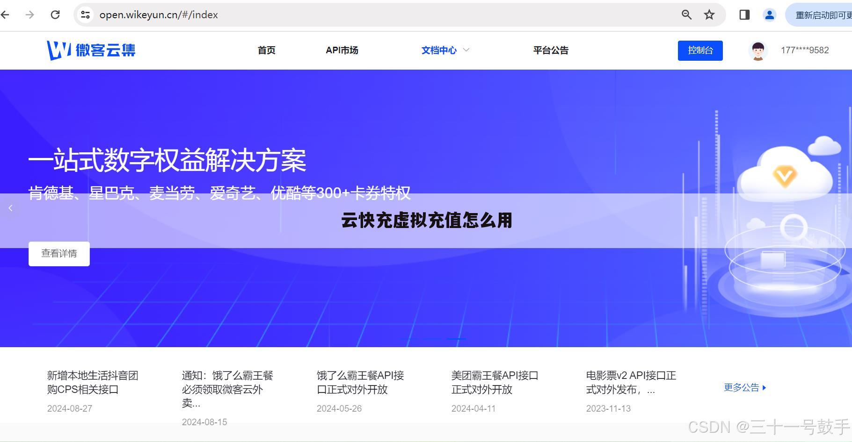
Task: Click the 控制台 button
Action: [x=700, y=50]
